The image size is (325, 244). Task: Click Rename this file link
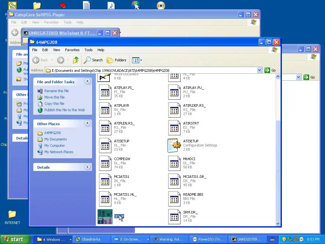56,91
